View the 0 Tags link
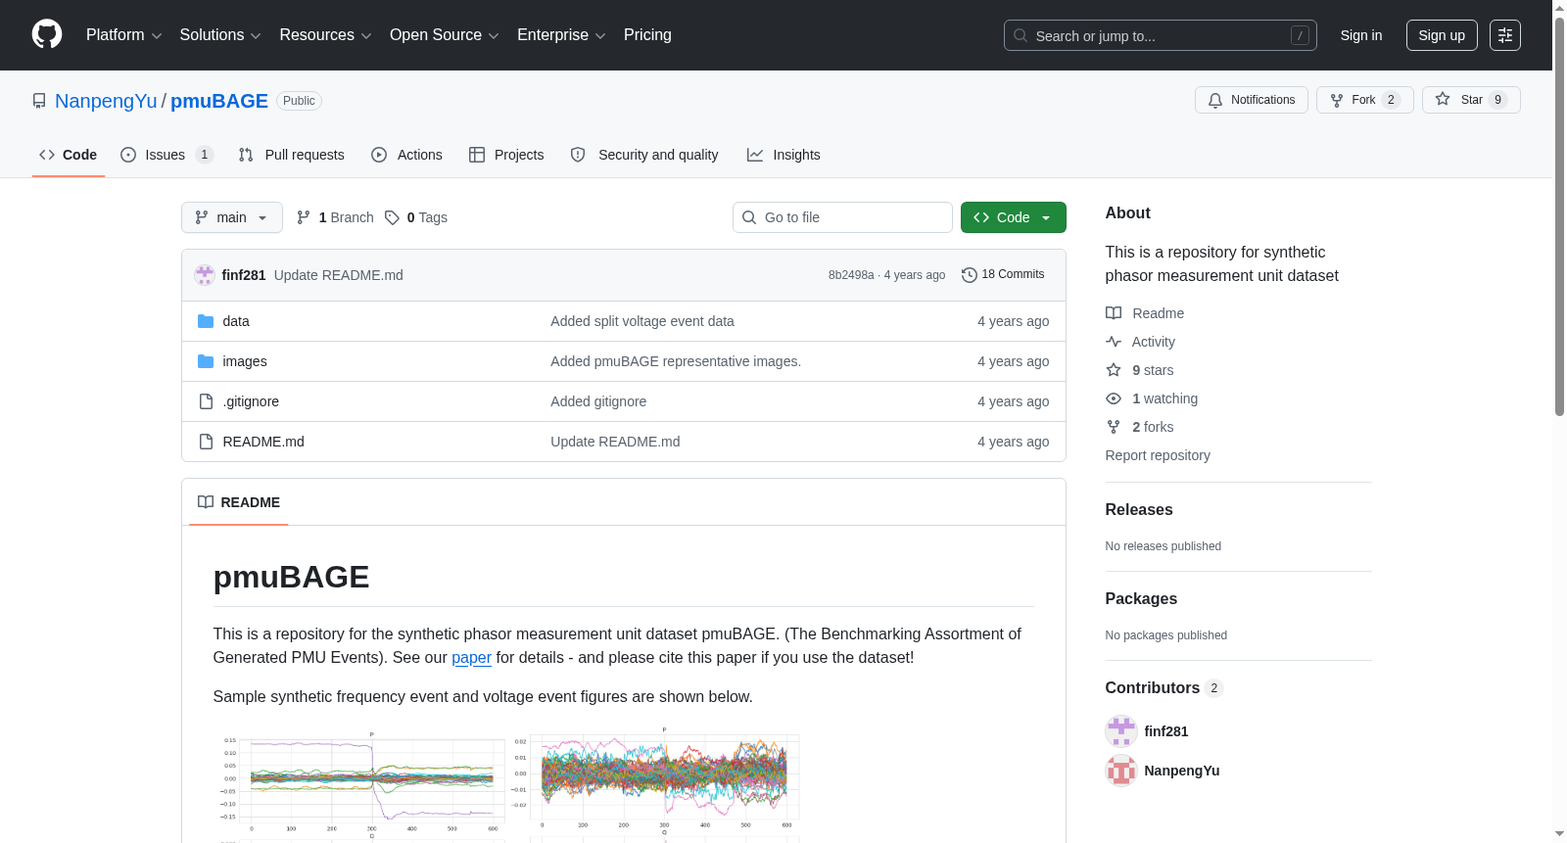The image size is (1567, 843). pos(416,217)
